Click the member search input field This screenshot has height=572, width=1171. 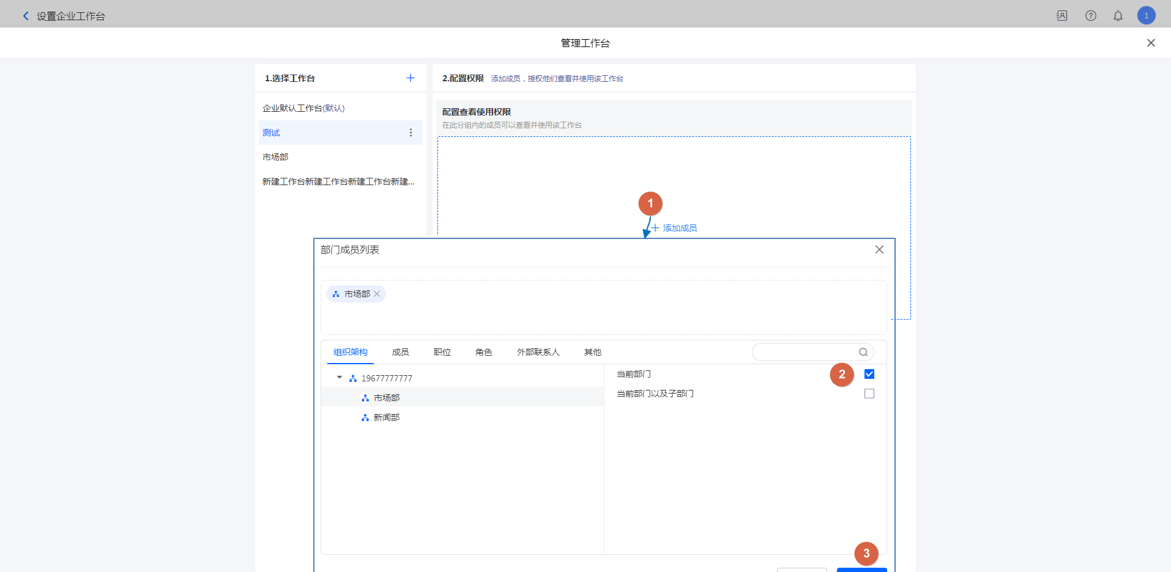(x=805, y=352)
